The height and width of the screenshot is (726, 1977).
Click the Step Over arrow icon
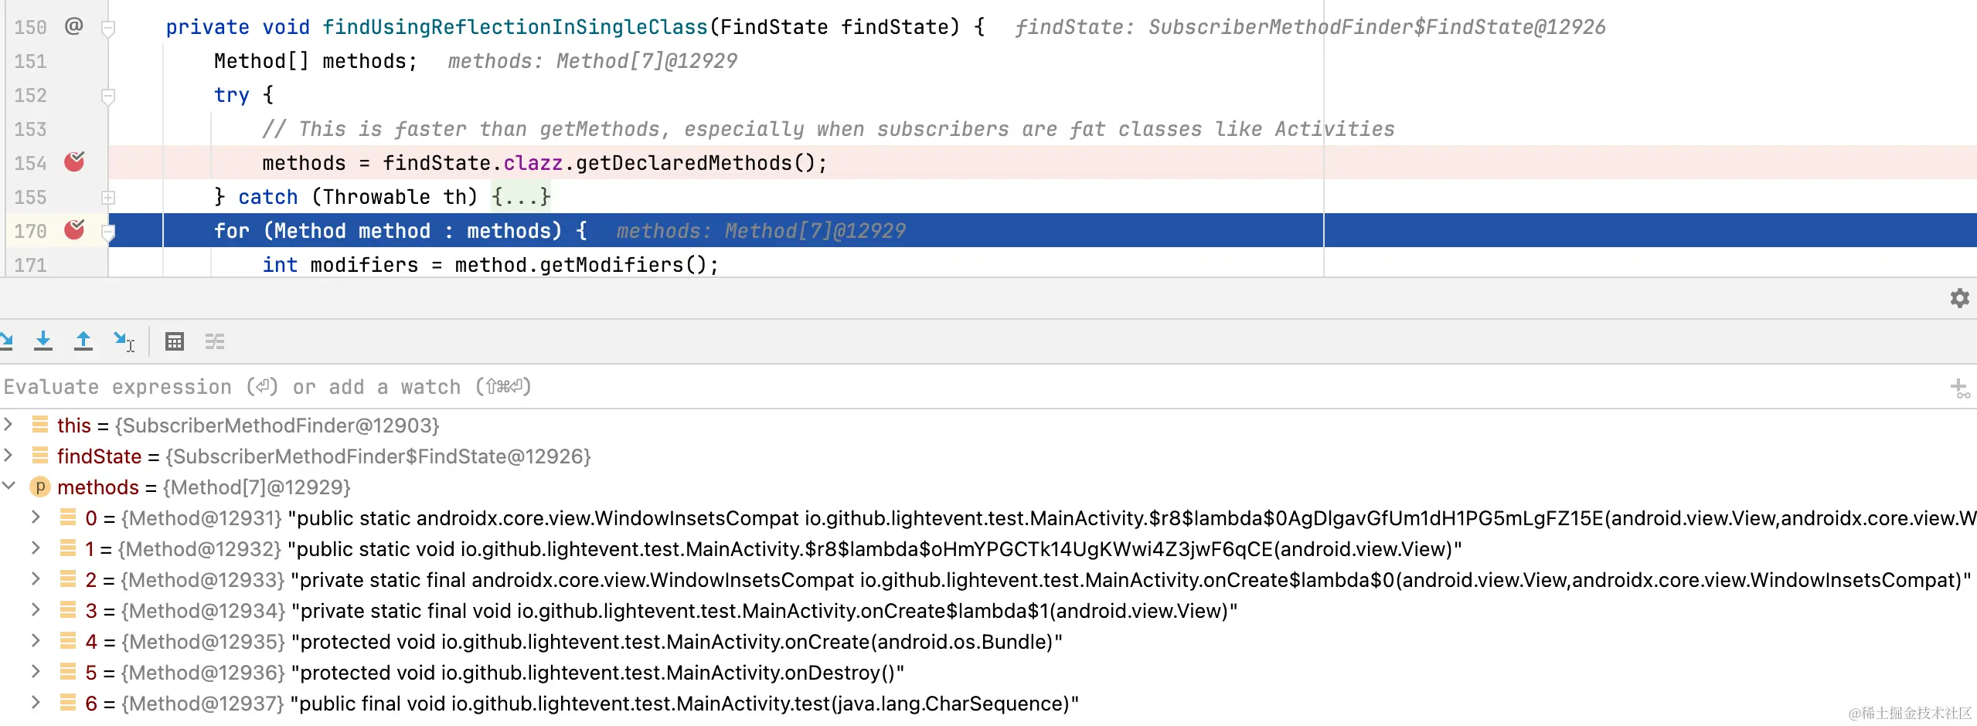[5, 341]
